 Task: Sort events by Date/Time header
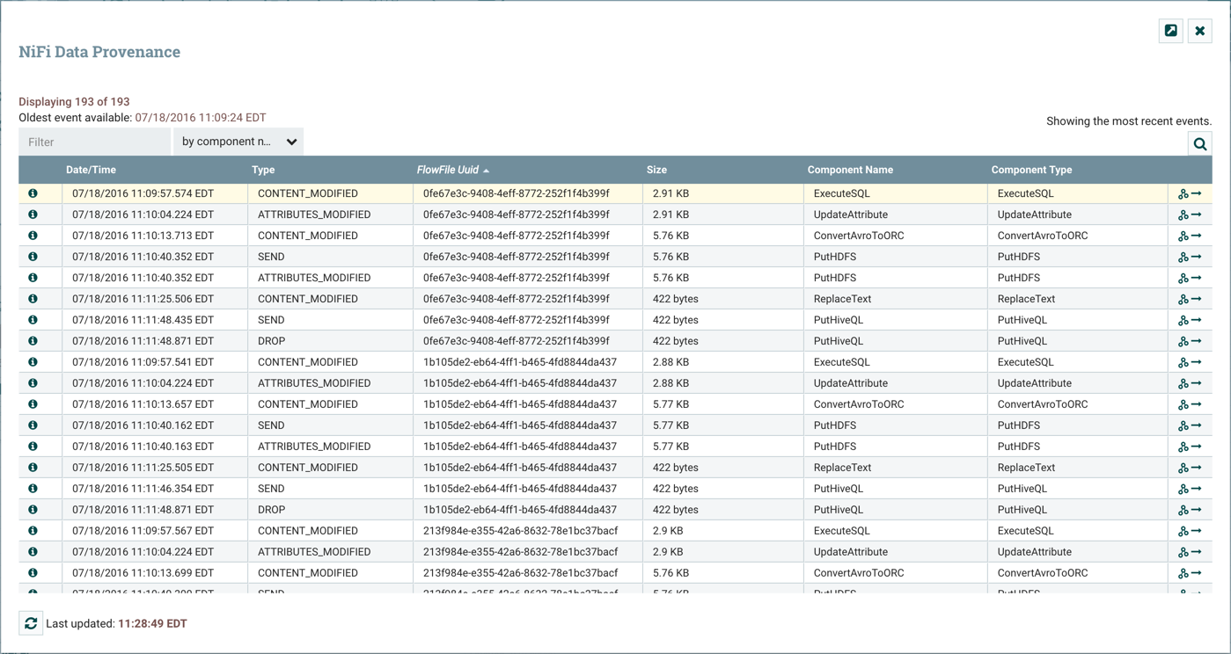pyautogui.click(x=91, y=170)
